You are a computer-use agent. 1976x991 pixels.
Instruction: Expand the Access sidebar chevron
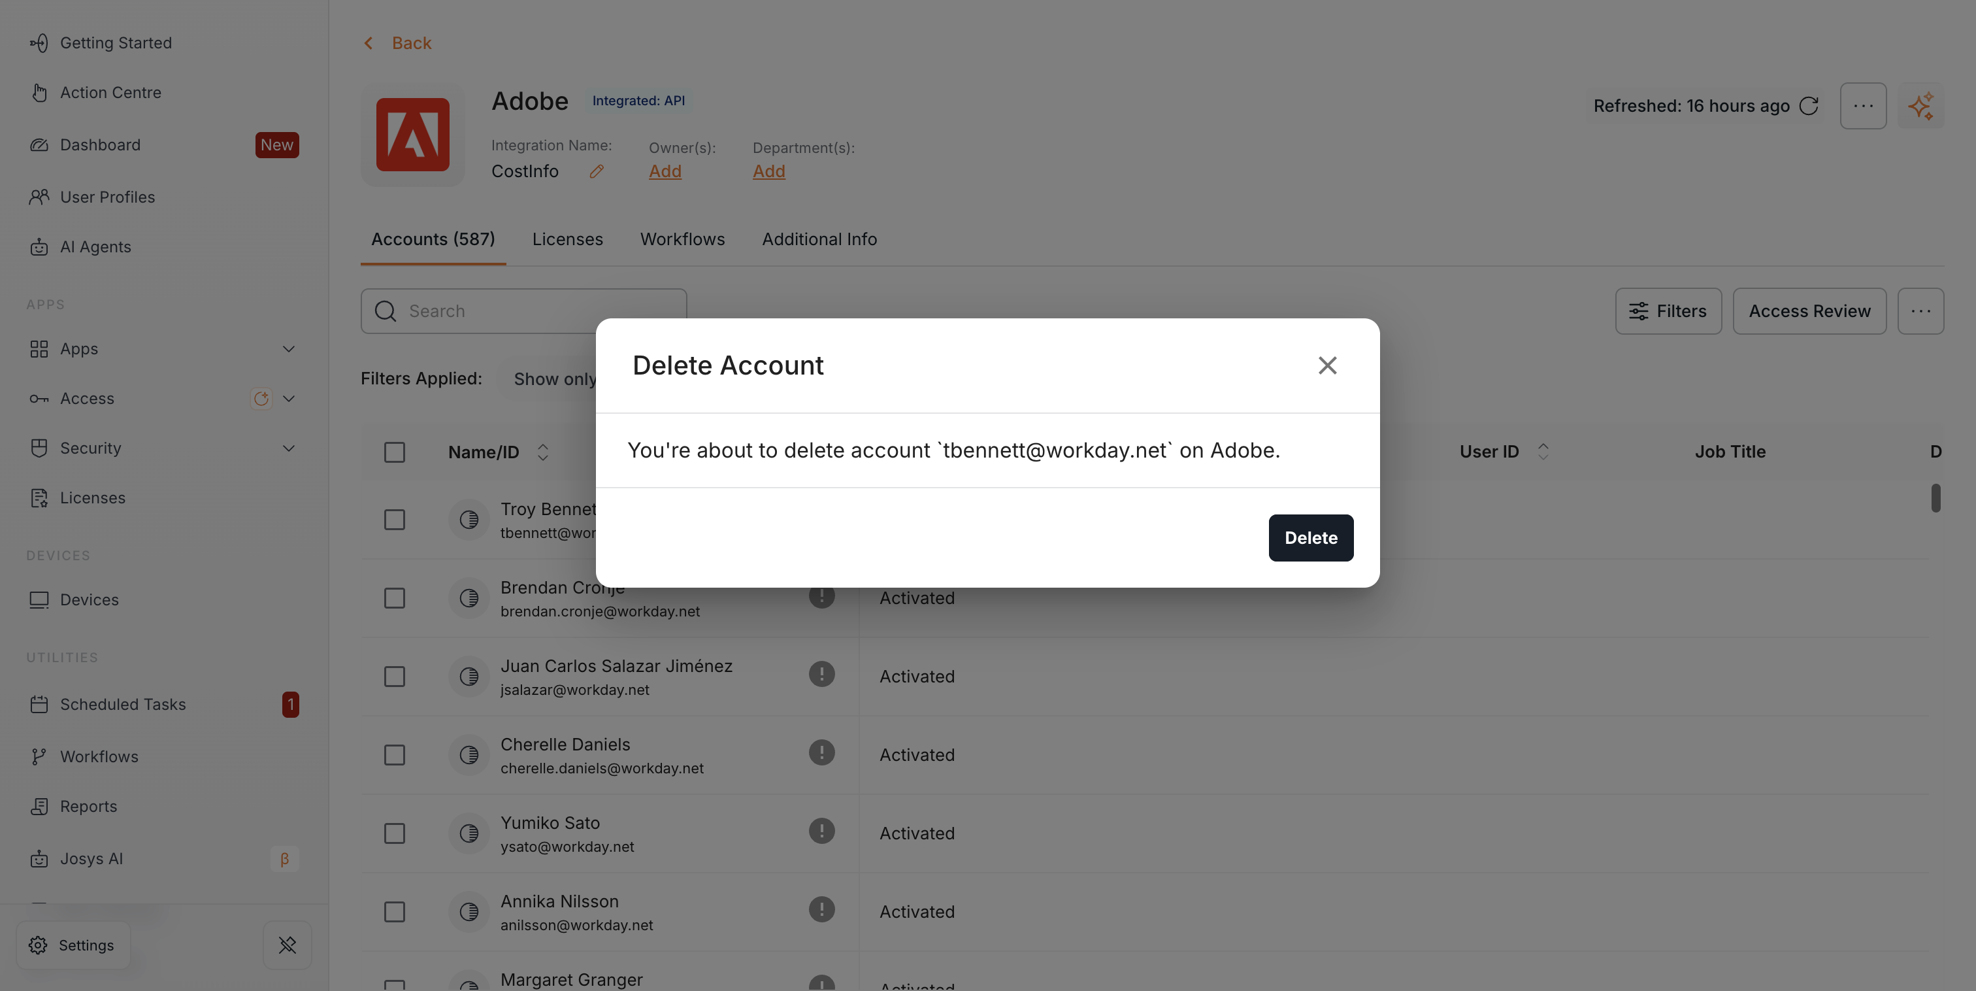(x=288, y=399)
